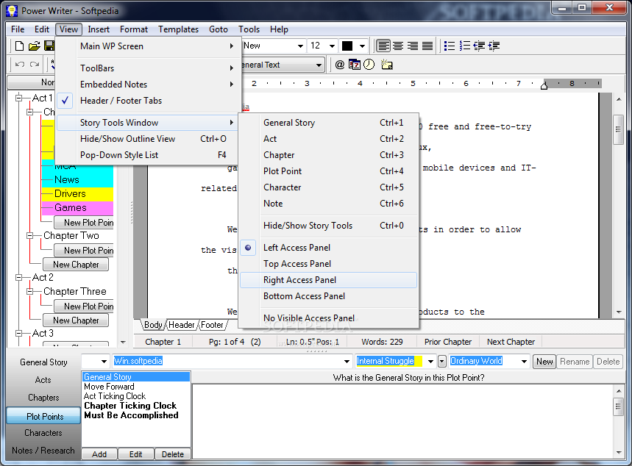Increase indent of paragraph
This screenshot has height=466, width=632.
494,46
